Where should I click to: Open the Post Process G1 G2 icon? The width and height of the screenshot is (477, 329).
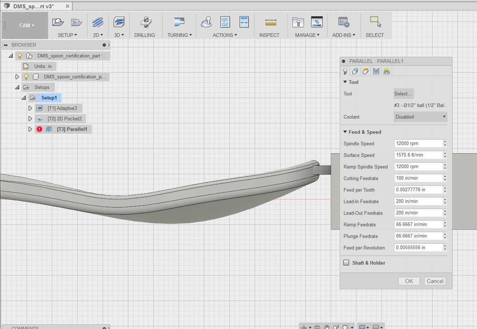[x=225, y=22]
